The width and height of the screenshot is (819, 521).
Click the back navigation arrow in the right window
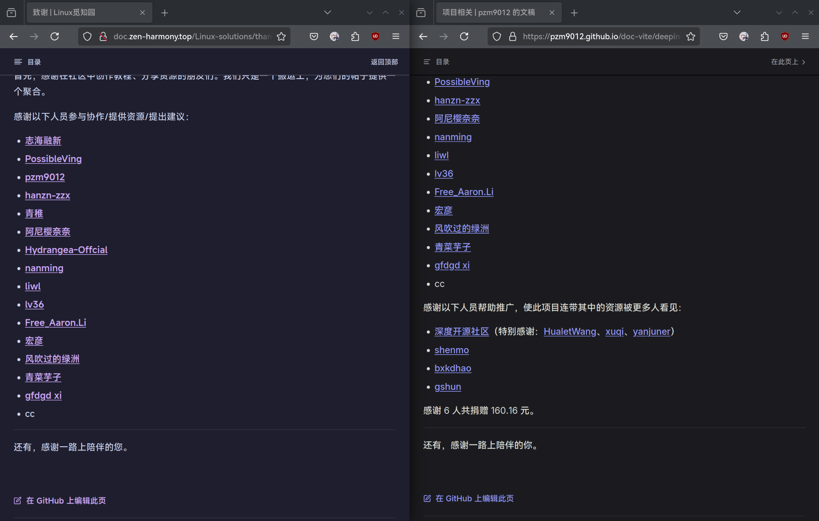tap(422, 36)
